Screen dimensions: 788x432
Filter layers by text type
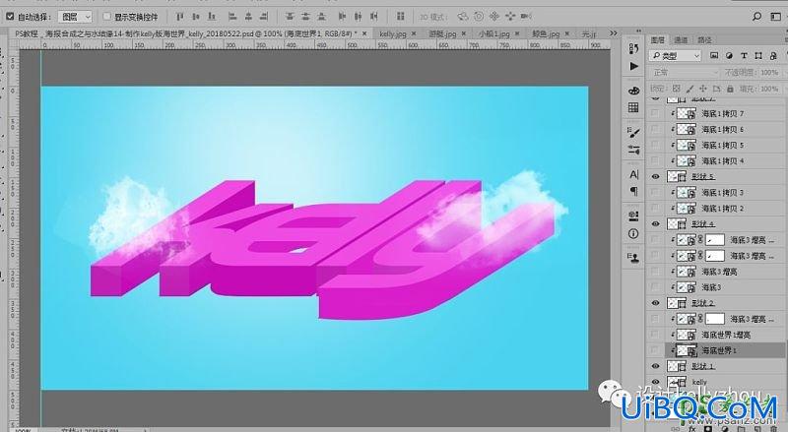pos(744,56)
